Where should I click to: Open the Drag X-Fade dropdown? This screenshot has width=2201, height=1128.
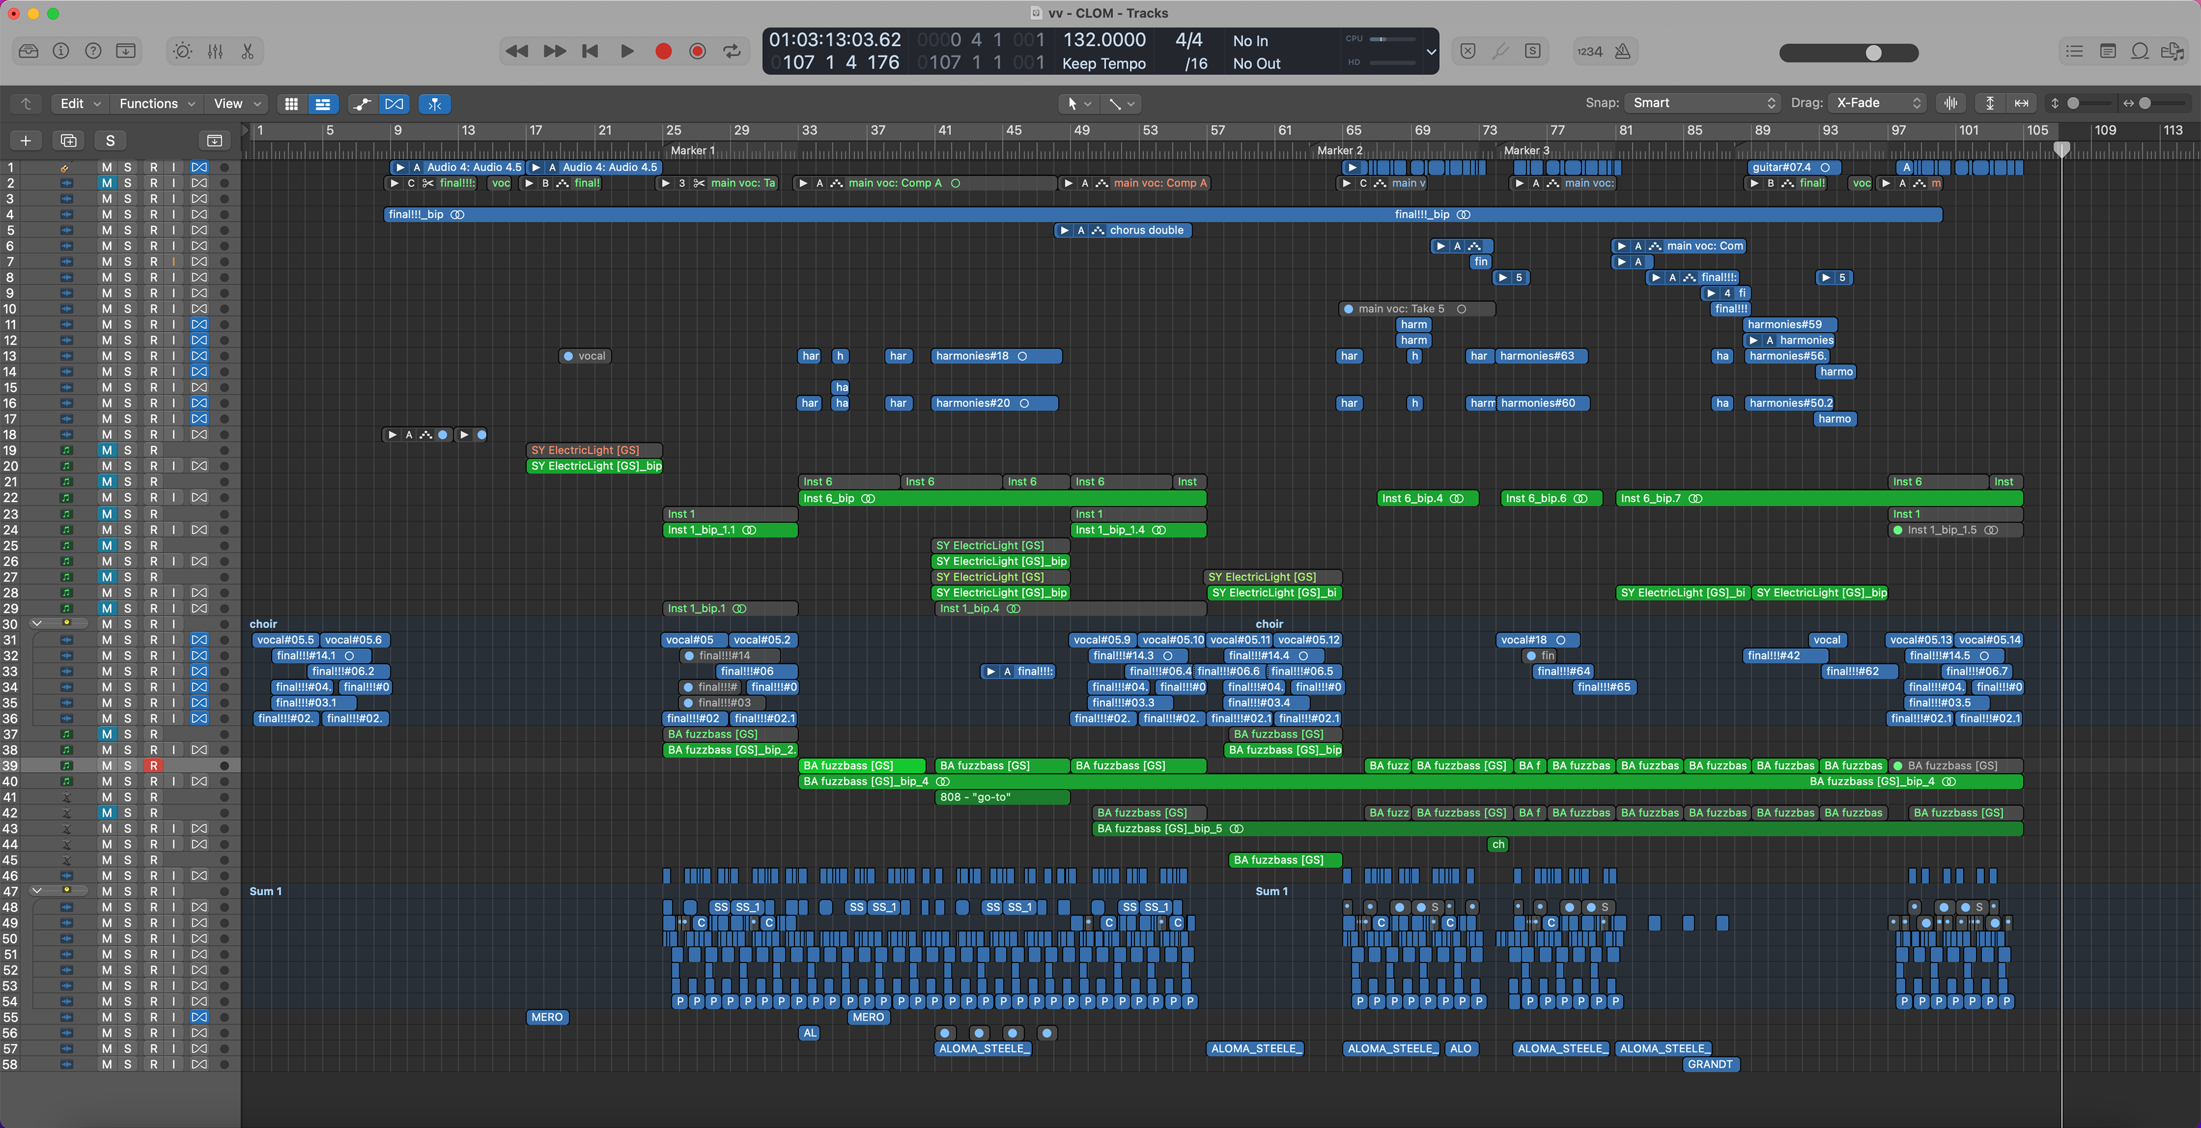pos(1878,103)
